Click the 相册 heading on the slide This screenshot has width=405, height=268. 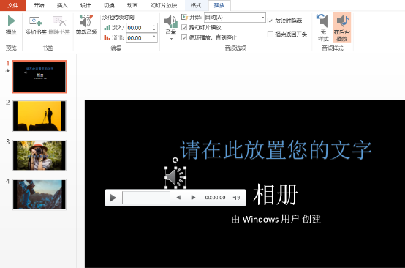tap(276, 195)
